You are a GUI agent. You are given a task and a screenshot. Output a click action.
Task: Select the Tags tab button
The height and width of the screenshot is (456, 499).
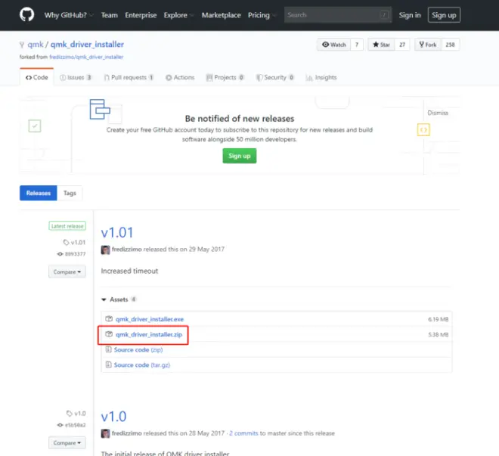click(x=70, y=193)
